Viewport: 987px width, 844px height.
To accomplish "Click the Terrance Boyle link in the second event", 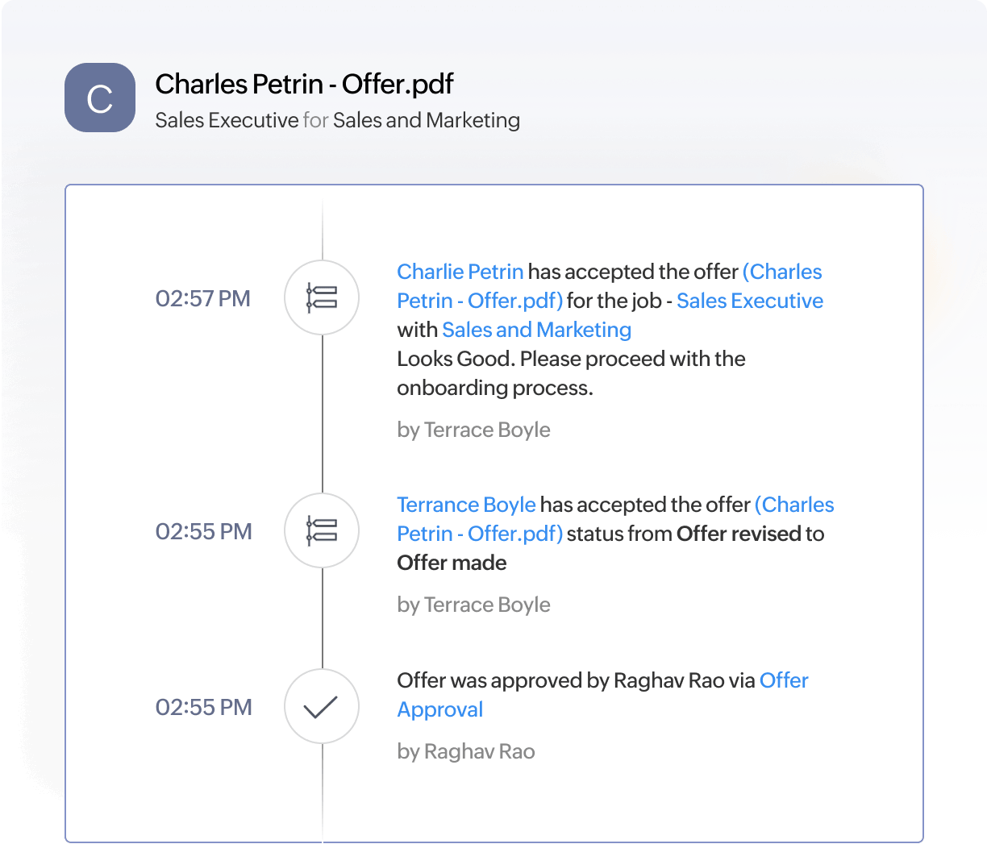I will 466,505.
